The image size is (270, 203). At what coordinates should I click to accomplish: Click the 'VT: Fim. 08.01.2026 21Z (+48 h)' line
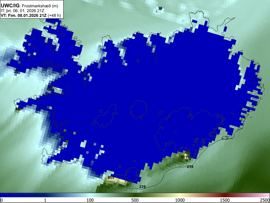tap(30, 15)
